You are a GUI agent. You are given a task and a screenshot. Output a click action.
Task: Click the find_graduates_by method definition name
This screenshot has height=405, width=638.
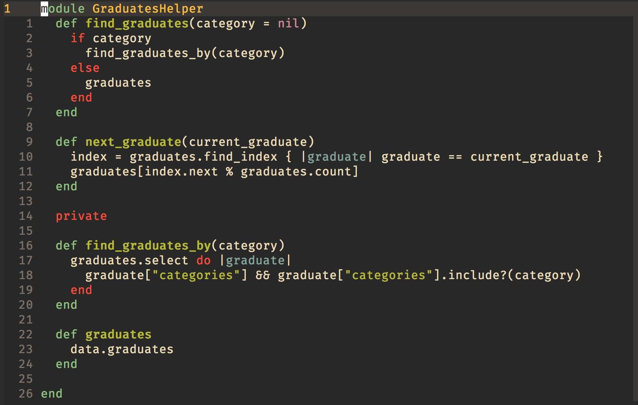(148, 245)
